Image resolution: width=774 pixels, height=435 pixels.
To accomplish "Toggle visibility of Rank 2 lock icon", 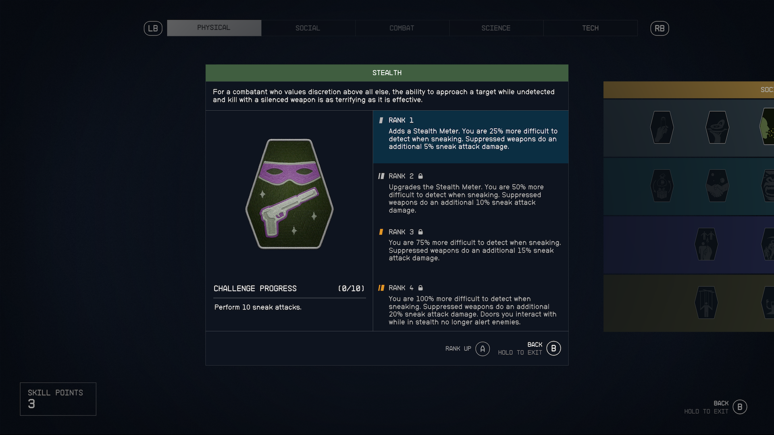I will 420,176.
